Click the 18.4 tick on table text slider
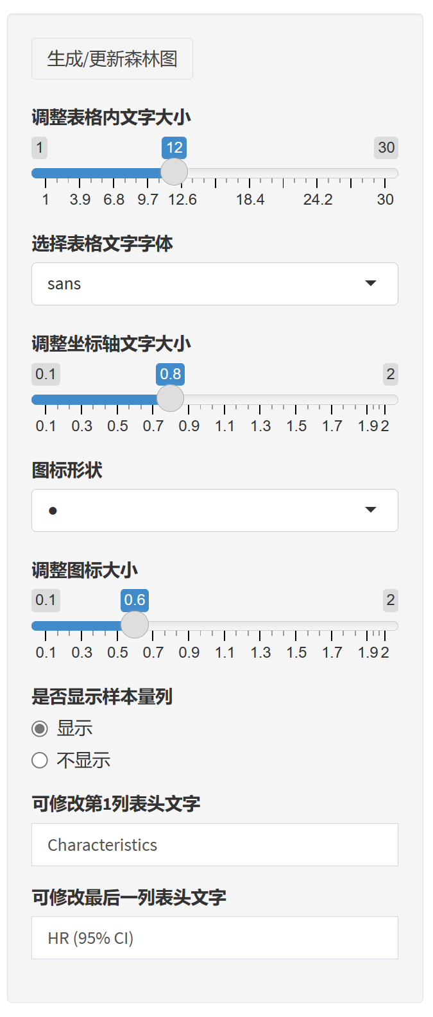Image resolution: width=433 pixels, height=1017 pixels. [250, 200]
